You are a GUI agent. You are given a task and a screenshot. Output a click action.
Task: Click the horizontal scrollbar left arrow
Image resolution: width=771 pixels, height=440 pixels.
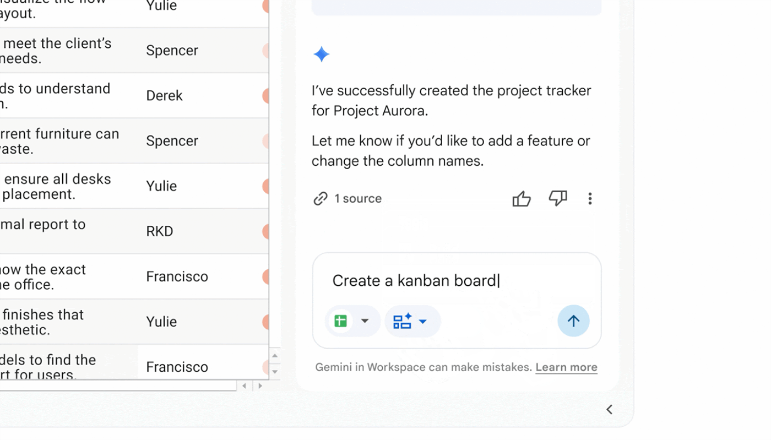coord(245,386)
